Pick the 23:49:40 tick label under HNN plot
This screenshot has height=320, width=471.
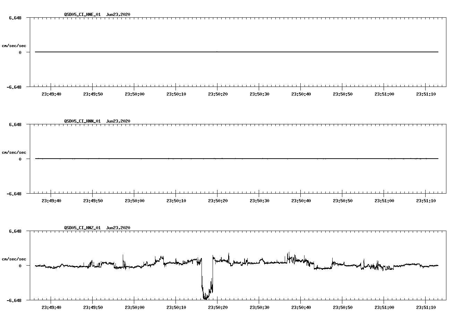click(x=51, y=201)
